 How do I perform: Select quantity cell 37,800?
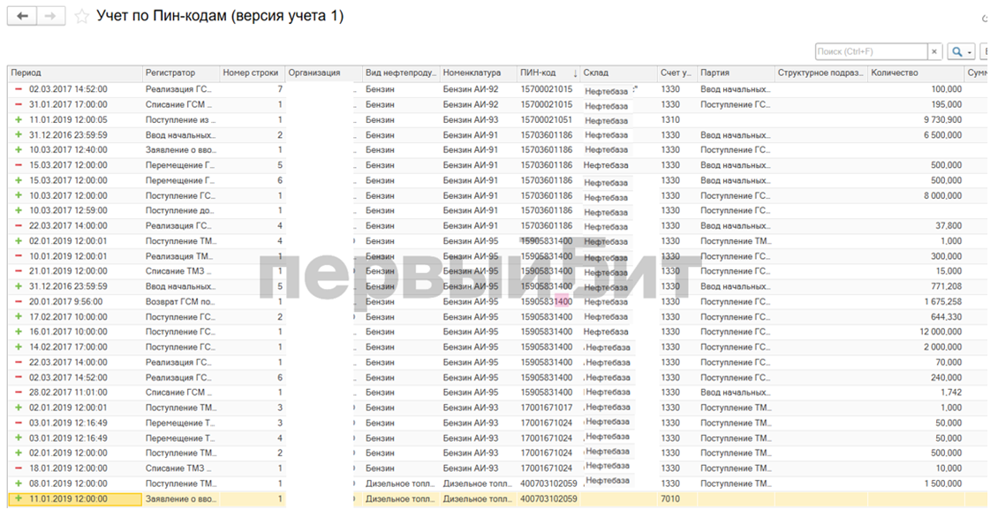click(x=916, y=225)
